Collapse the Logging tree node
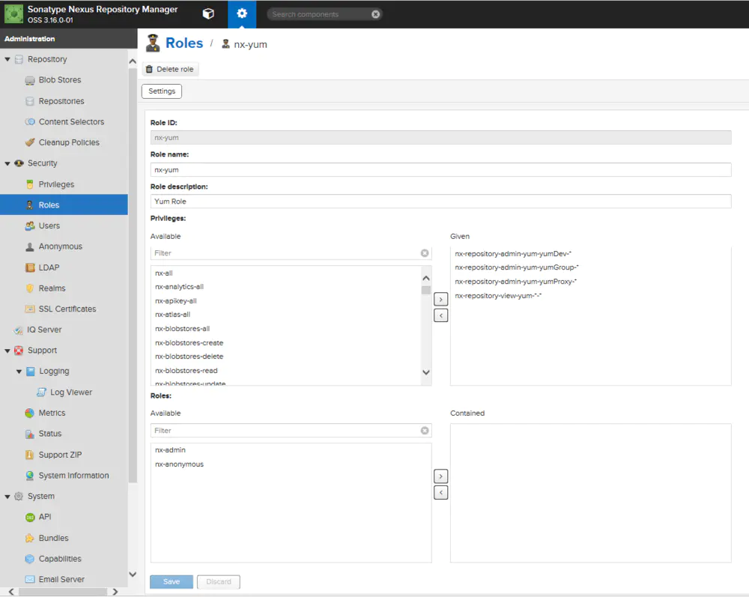 19,372
